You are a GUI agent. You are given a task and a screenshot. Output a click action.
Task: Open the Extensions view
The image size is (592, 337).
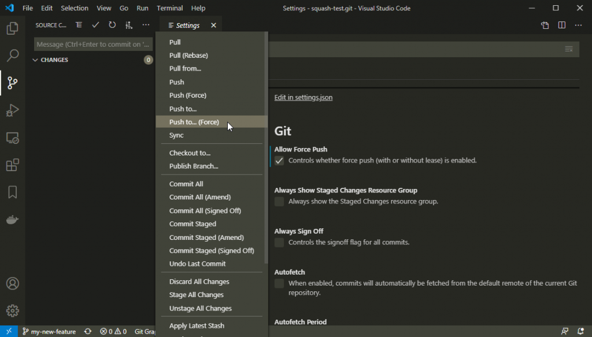tap(13, 165)
